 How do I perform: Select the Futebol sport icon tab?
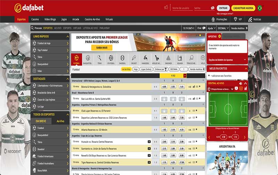[76, 59]
